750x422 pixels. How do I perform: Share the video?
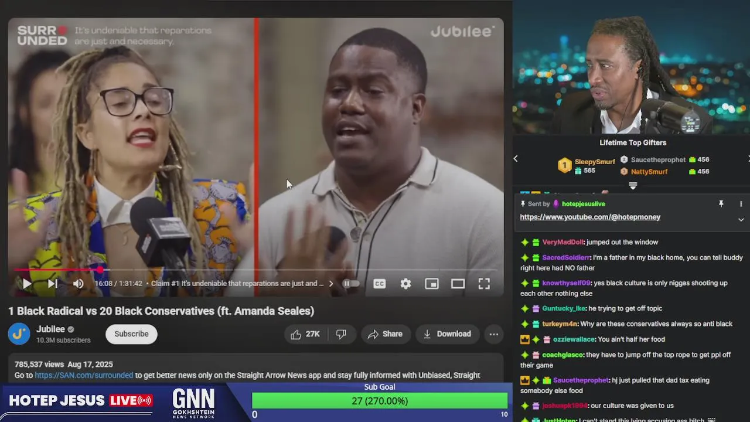(x=385, y=334)
